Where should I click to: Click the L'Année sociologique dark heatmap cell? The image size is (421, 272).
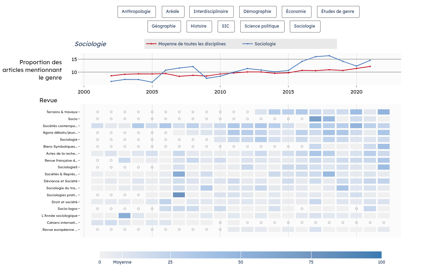(125, 216)
